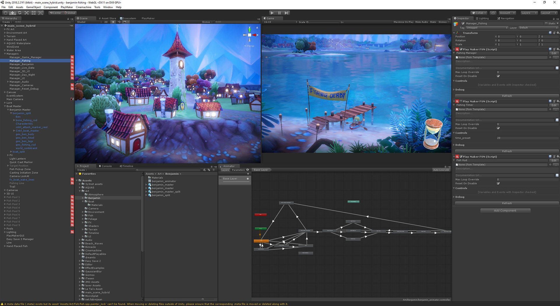Toggle scene audio speaker icon

(119, 22)
